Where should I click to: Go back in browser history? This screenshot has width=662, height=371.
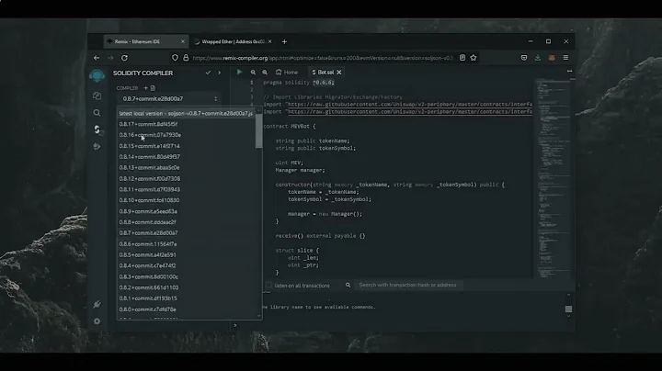(97, 58)
